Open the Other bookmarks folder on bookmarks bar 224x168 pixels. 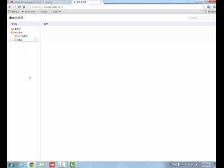click(x=210, y=12)
